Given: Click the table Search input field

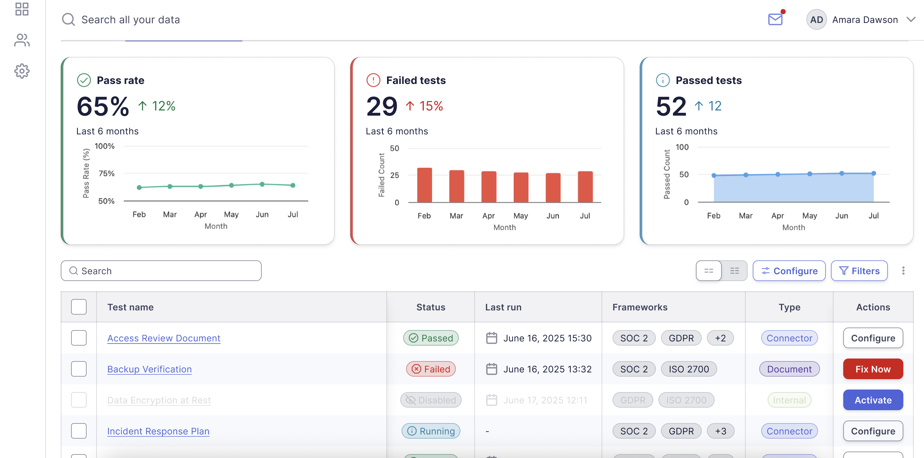Looking at the screenshot, I should coord(162,271).
